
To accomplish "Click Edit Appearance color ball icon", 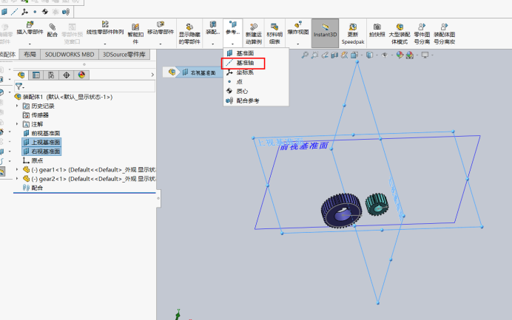I will click(x=400, y=55).
